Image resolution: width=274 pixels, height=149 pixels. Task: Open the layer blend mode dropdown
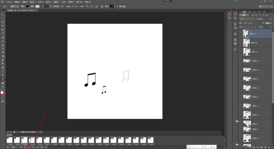point(247,19)
